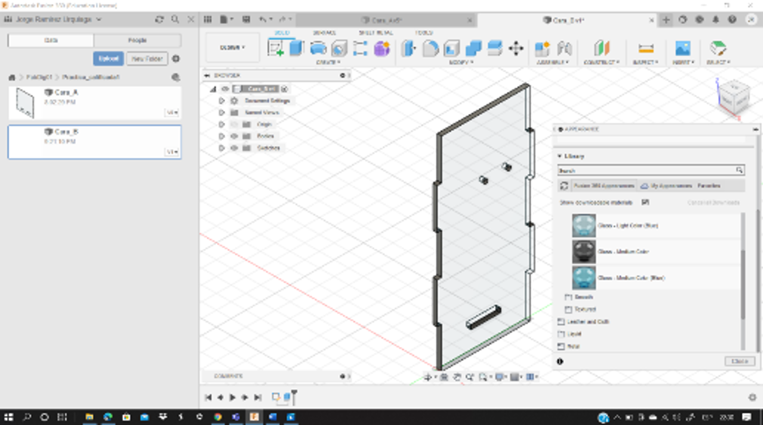Click the appearance Search field

pos(651,170)
